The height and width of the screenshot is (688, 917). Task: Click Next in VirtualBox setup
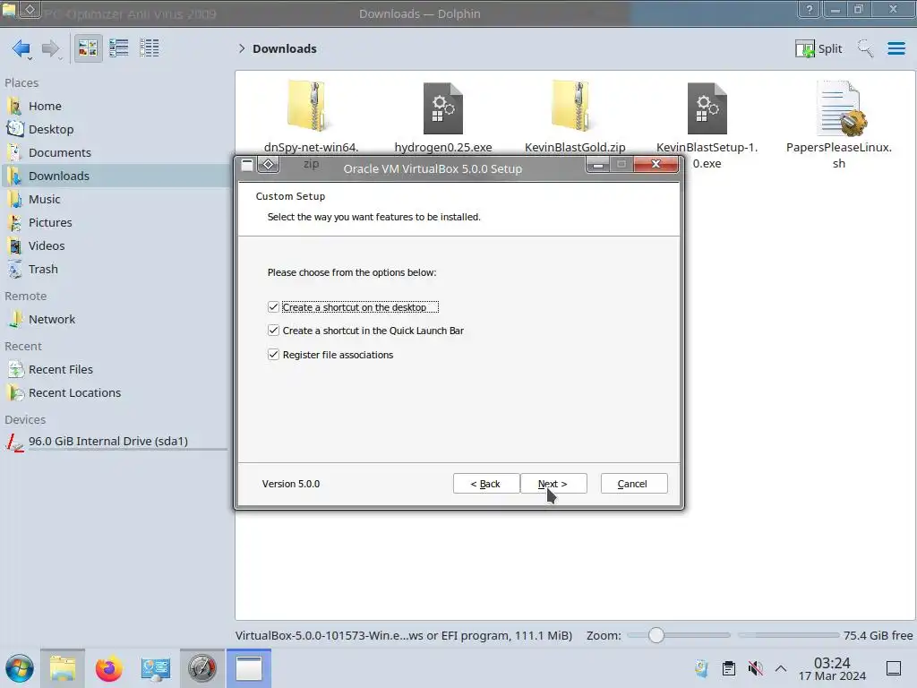[553, 484]
